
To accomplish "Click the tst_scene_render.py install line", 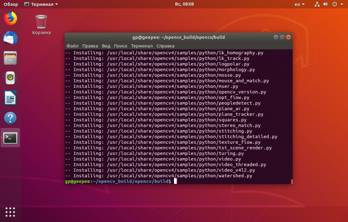I will (168, 148).
